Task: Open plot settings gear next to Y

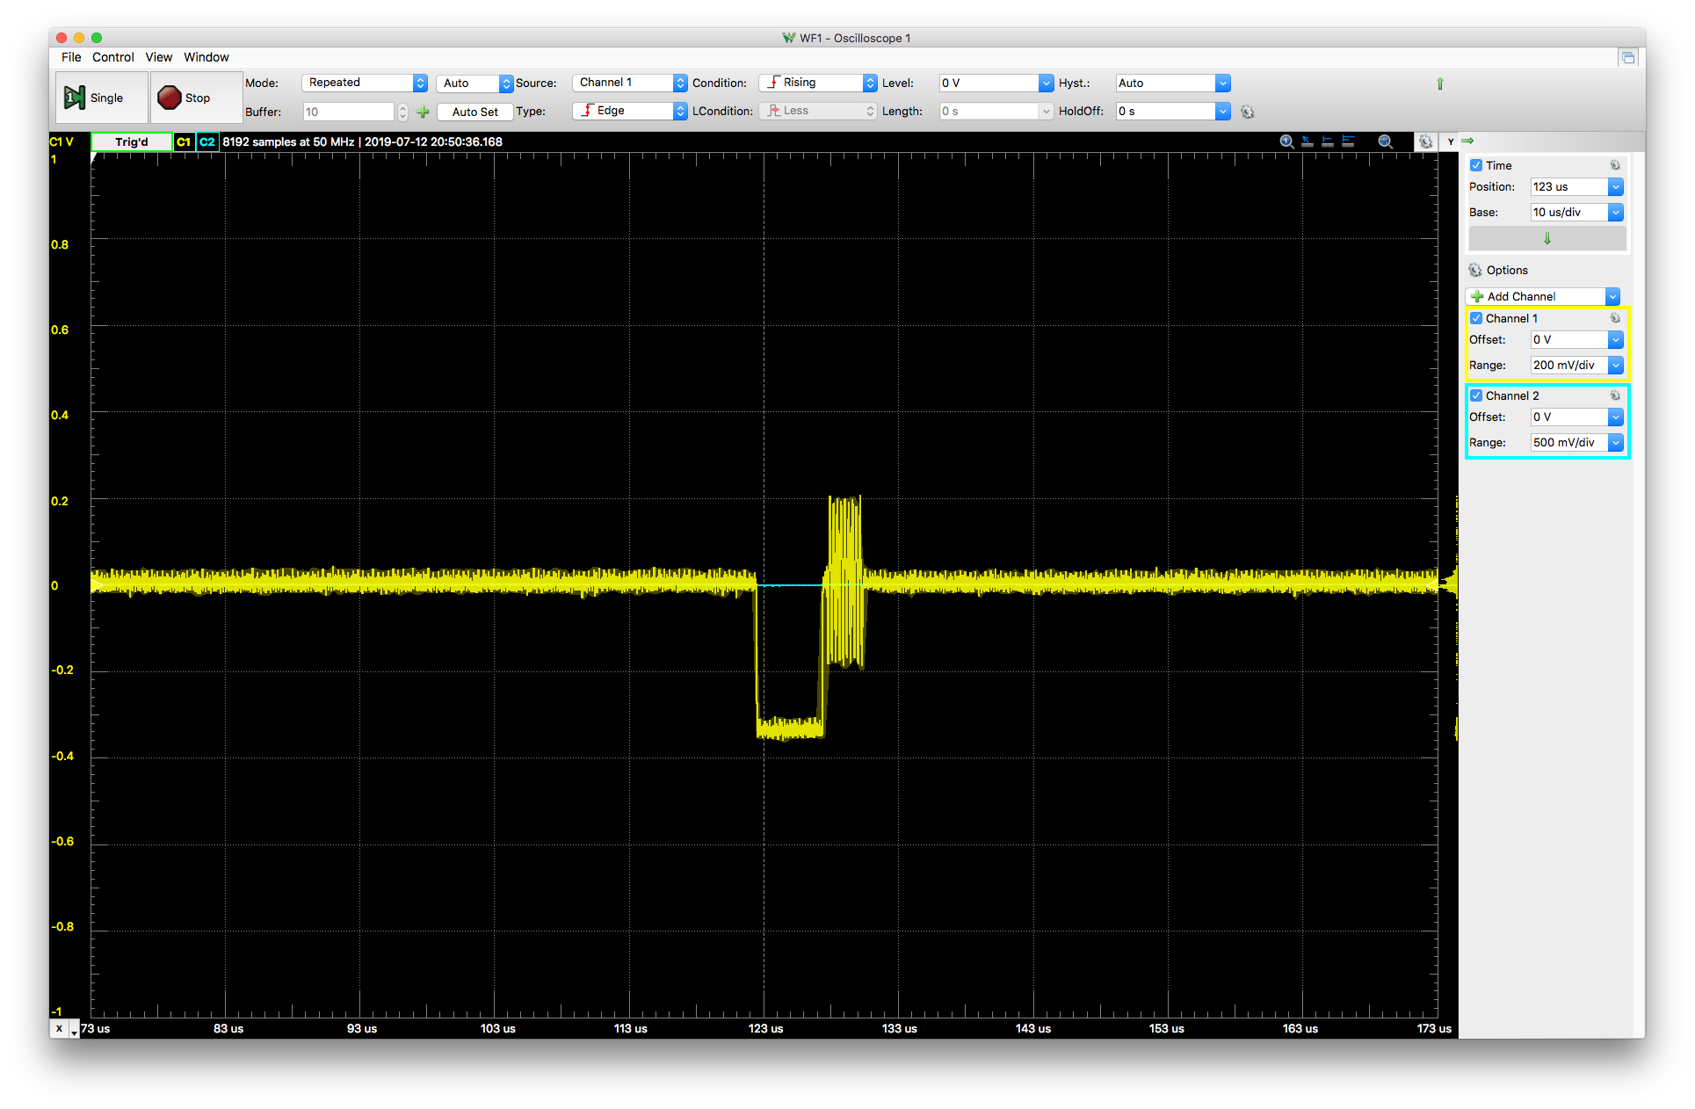Action: (1425, 141)
